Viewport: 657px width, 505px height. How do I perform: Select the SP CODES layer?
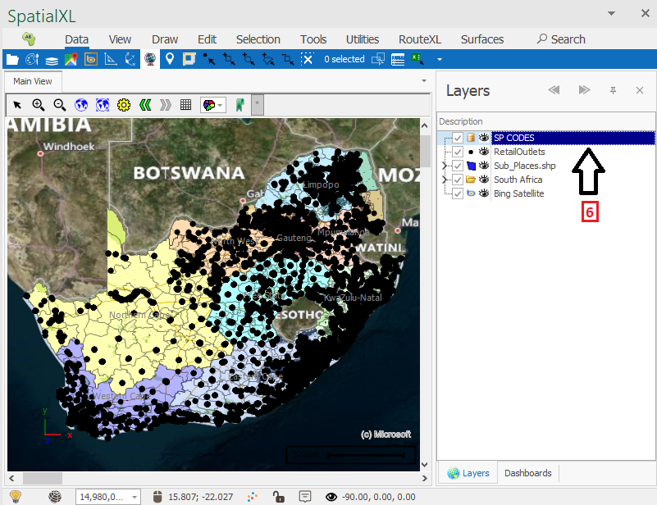click(514, 138)
